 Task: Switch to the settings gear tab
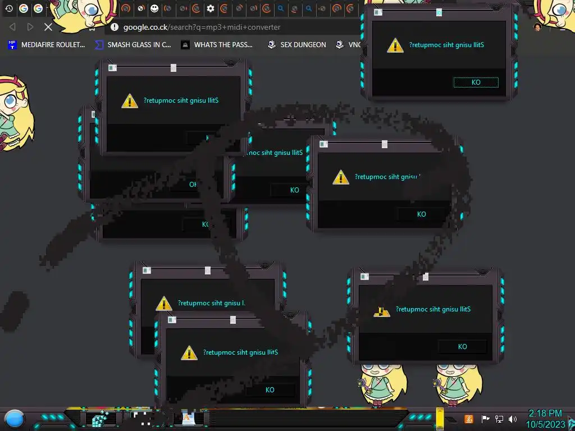[x=211, y=8]
